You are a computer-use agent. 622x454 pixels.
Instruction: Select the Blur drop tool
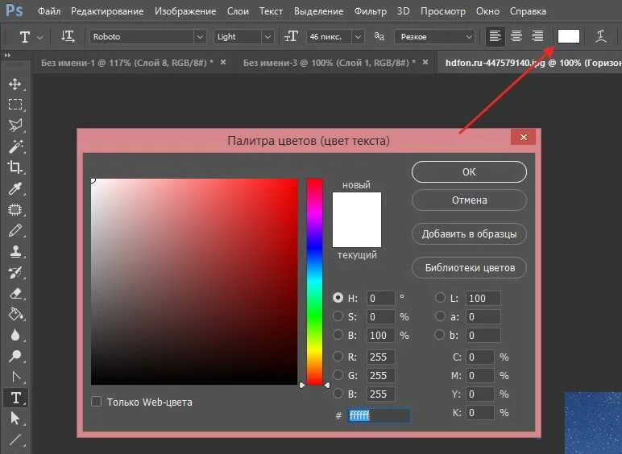pyautogui.click(x=15, y=335)
